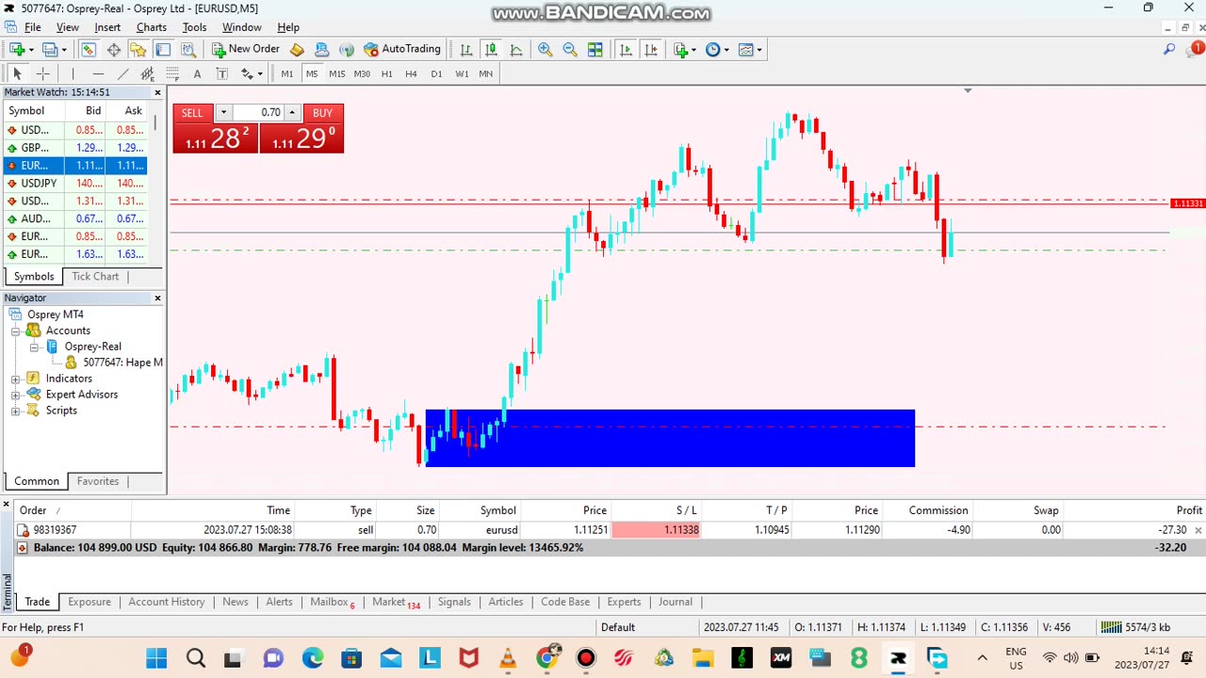Select the Trendline tool
Image resolution: width=1206 pixels, height=678 pixels.
click(122, 73)
